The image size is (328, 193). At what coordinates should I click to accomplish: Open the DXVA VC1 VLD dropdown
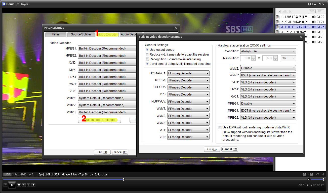[x=268, y=82]
